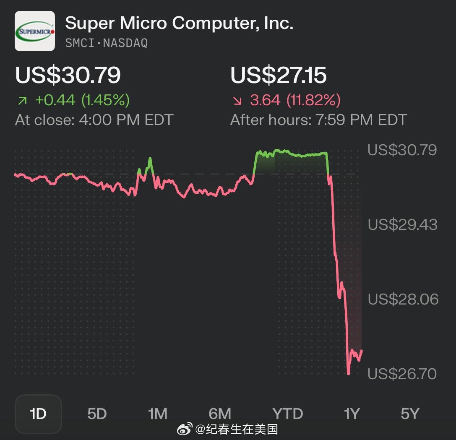456x440 pixels.
Task: Click the lowest point of the price line
Action: click(349, 373)
